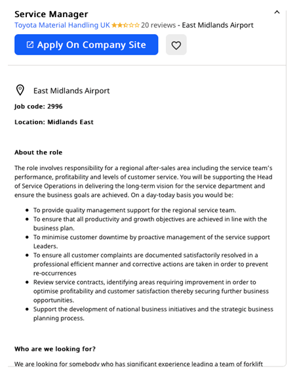Click the bullet about reviewing service contracts
This screenshot has height=375, width=295.
point(151,291)
